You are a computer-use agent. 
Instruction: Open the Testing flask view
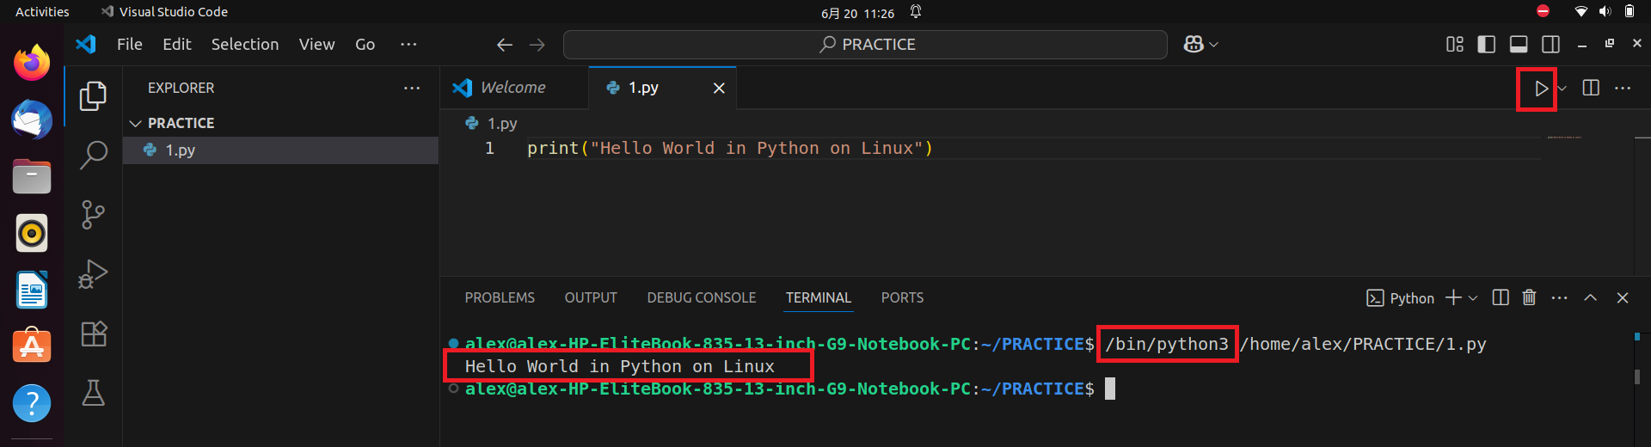[93, 393]
